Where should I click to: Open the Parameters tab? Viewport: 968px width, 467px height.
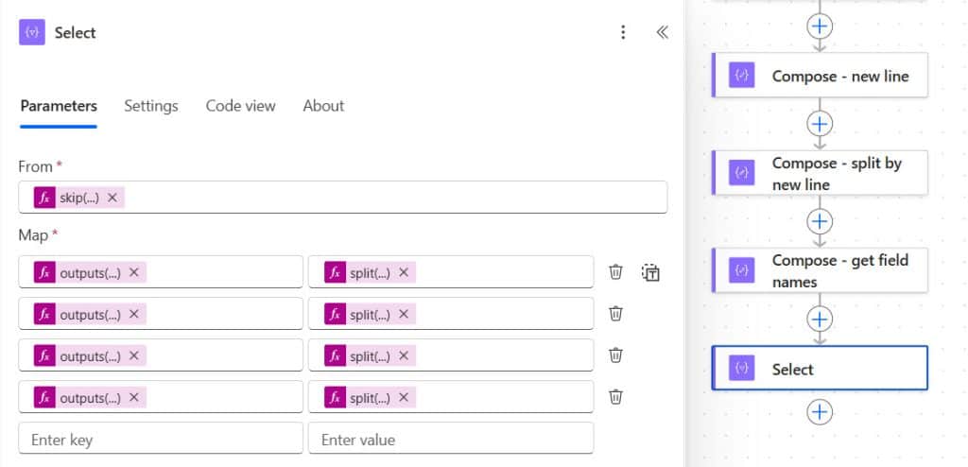pyautogui.click(x=59, y=106)
